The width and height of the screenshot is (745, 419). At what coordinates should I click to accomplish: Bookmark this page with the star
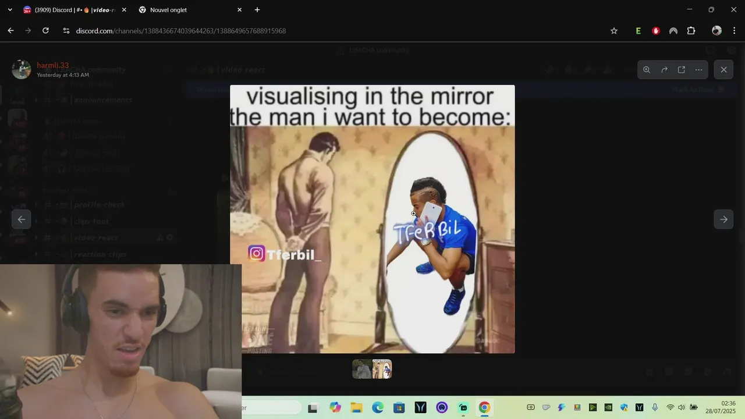(x=614, y=31)
